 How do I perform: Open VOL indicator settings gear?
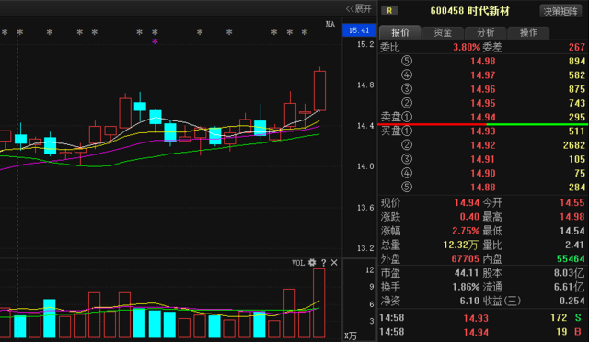[x=312, y=262]
